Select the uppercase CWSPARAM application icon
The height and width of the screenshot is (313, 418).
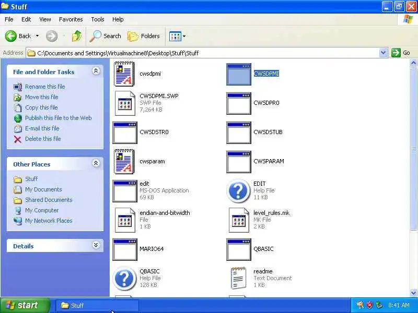pos(239,162)
